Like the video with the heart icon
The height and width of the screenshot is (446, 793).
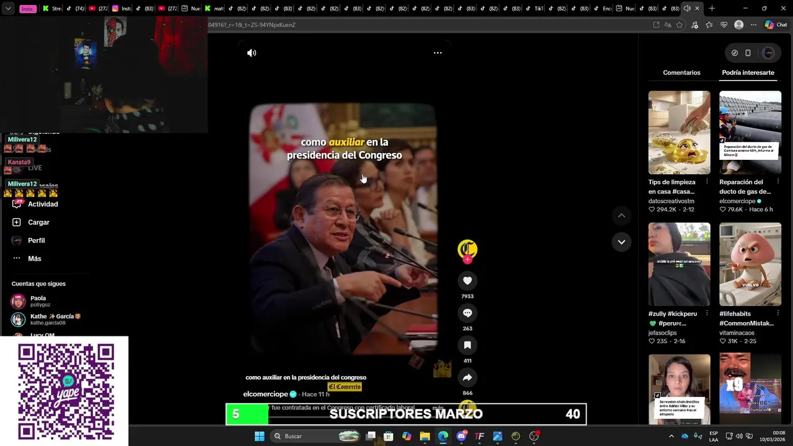[x=467, y=281]
